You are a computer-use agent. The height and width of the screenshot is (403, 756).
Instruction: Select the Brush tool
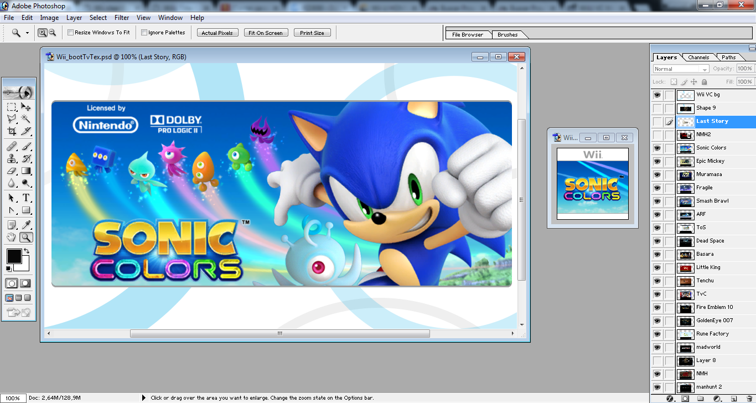(26, 147)
